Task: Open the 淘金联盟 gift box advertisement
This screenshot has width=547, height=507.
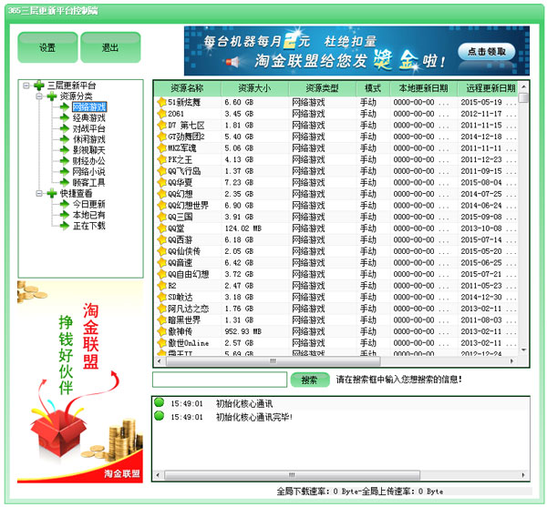Action: pyautogui.click(x=80, y=382)
